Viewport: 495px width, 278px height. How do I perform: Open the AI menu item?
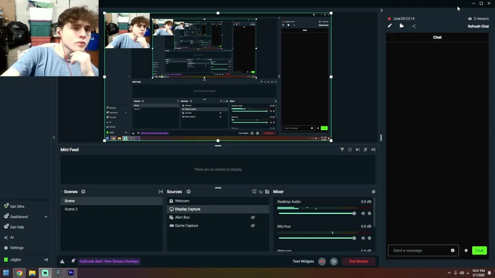click(12, 237)
